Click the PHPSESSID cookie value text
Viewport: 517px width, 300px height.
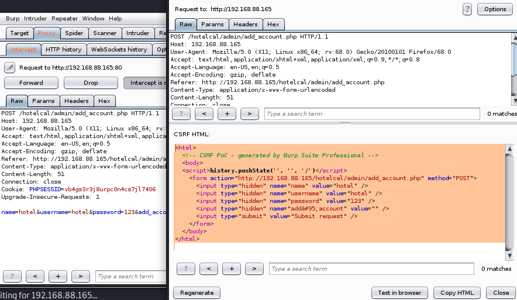pos(110,189)
